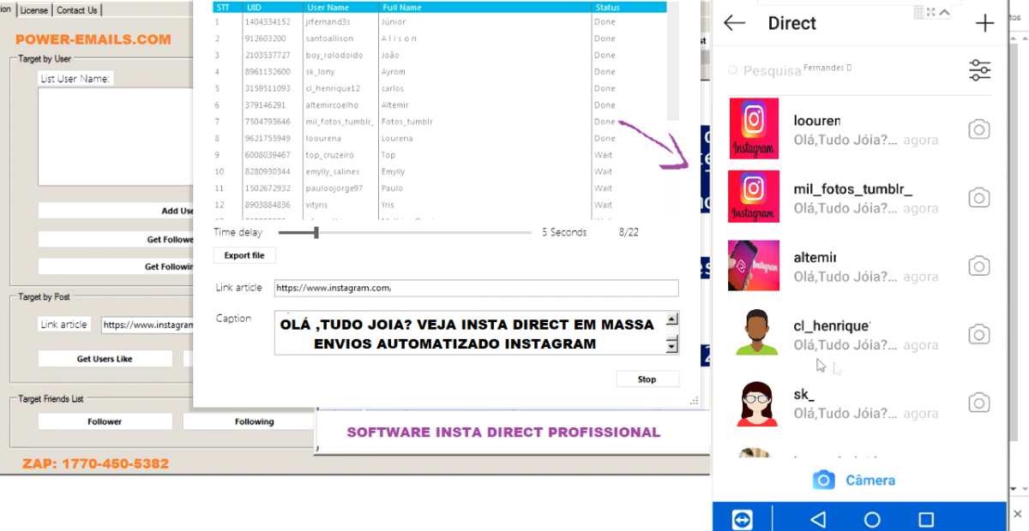Viewport: 1029px width, 531px height.
Task: Tap the camera icon in the sk_ row
Action: (979, 403)
